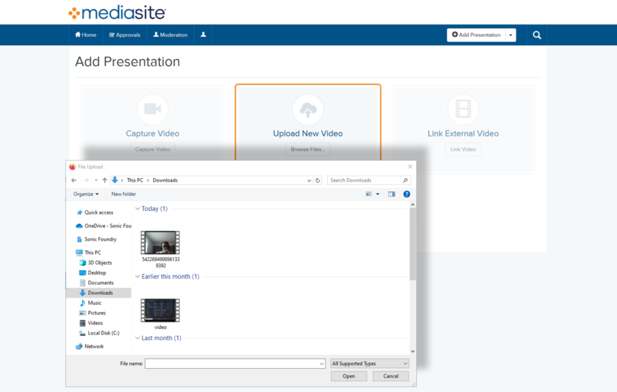Open the user profile icon in navigation bar
The image size is (617, 392).
[x=203, y=34]
